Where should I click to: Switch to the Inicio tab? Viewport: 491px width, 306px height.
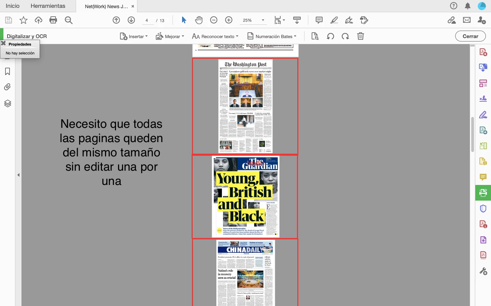pyautogui.click(x=13, y=6)
